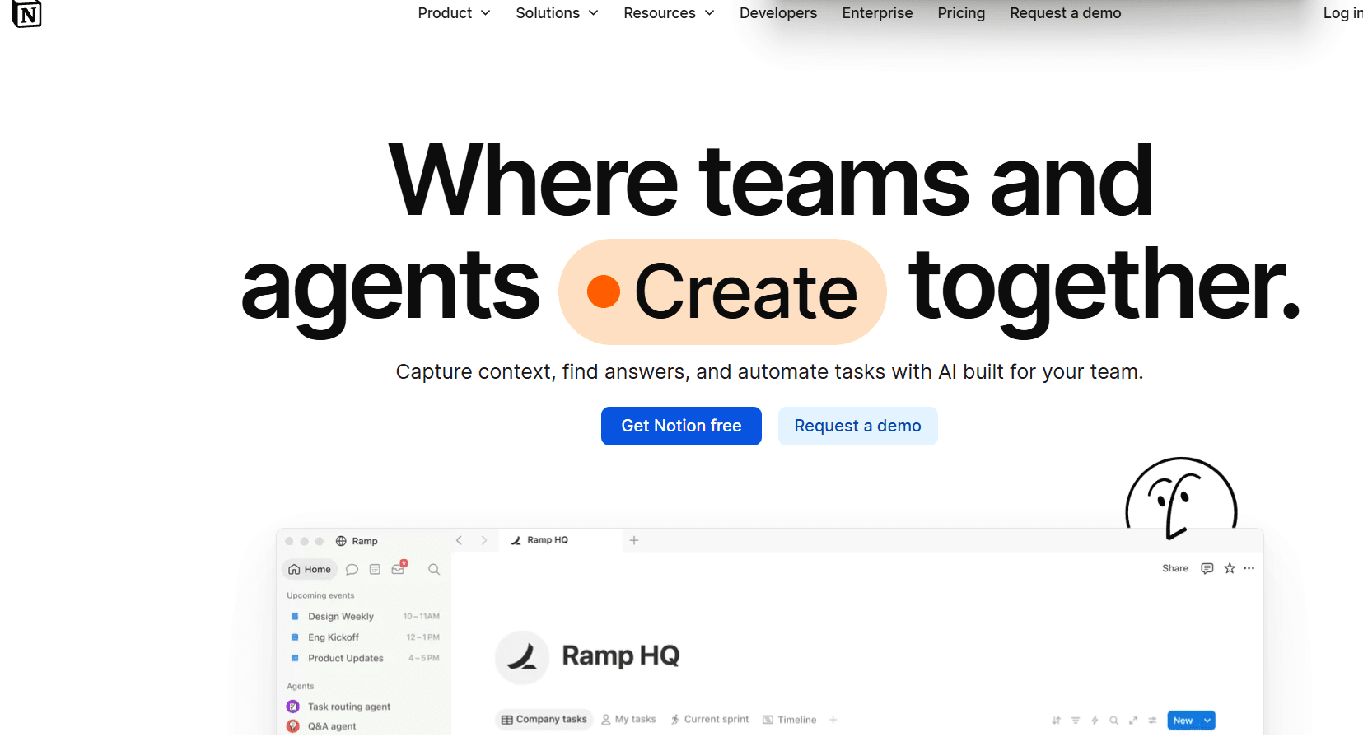
Task: Click the sidebar search magnifier icon
Action: pos(434,570)
